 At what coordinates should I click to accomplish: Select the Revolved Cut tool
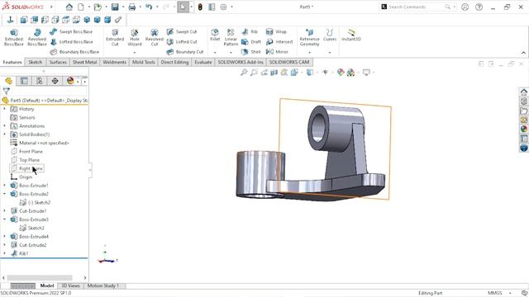point(155,37)
